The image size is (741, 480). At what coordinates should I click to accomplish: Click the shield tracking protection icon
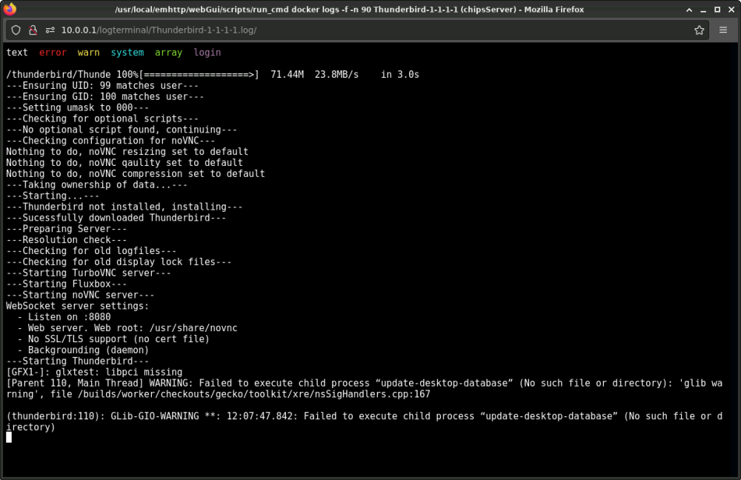pyautogui.click(x=16, y=30)
